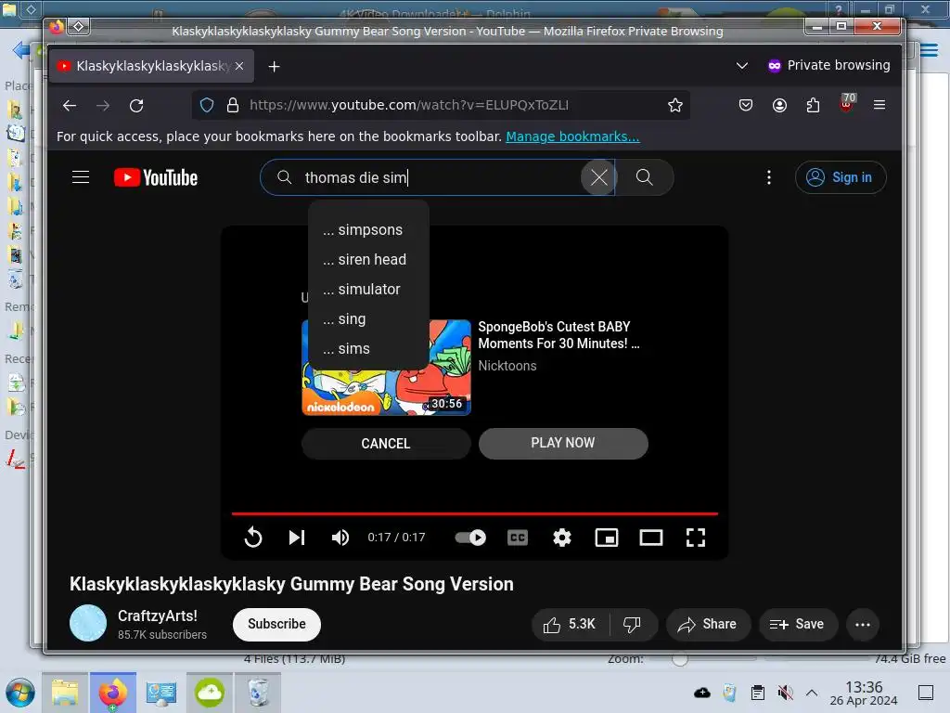The image size is (950, 713).
Task: Reload the current page
Action: point(136,106)
